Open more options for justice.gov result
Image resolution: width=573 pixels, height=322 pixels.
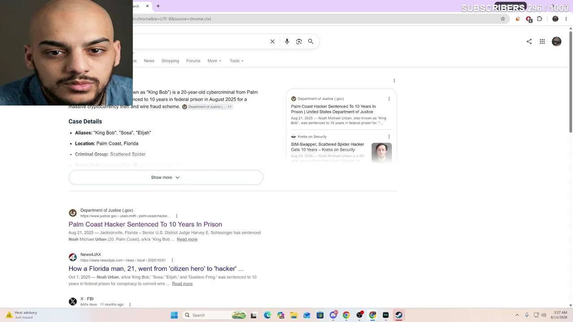[x=177, y=216]
